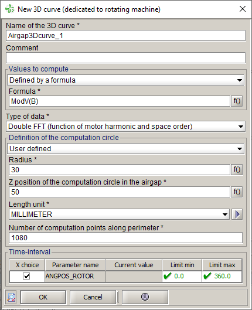Open the computation circle definition dropdown
The height and width of the screenshot is (310, 252).
[x=125, y=149]
